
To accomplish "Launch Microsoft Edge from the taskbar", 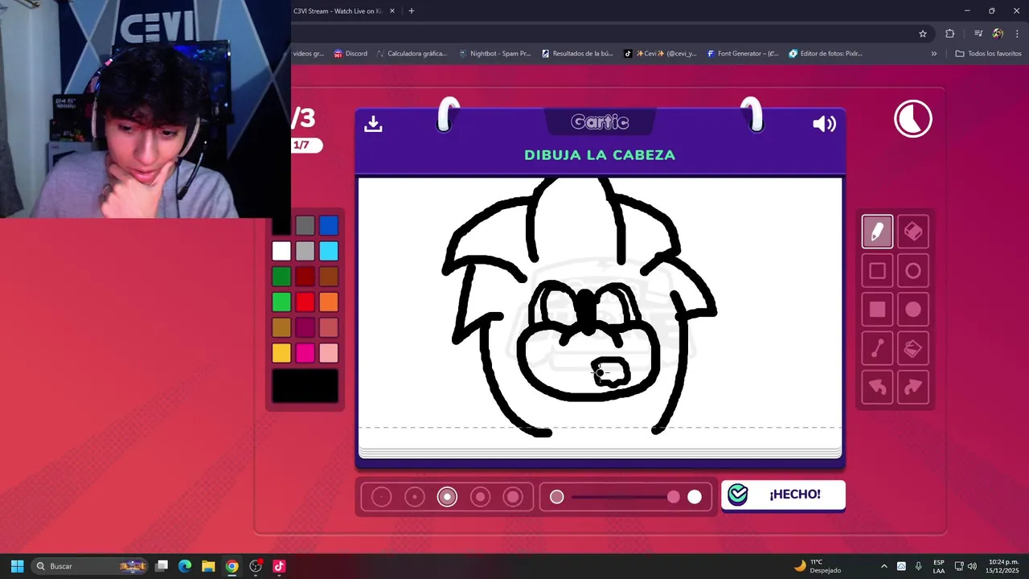I will pyautogui.click(x=185, y=566).
